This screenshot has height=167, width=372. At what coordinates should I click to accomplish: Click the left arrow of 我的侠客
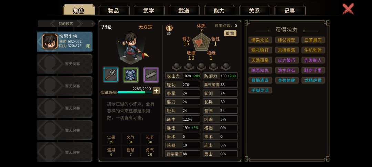[x=52, y=24]
